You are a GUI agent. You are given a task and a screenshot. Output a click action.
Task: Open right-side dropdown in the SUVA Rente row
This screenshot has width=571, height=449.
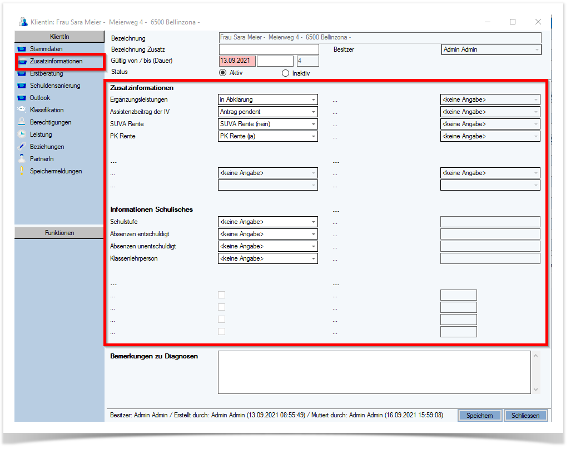point(490,124)
